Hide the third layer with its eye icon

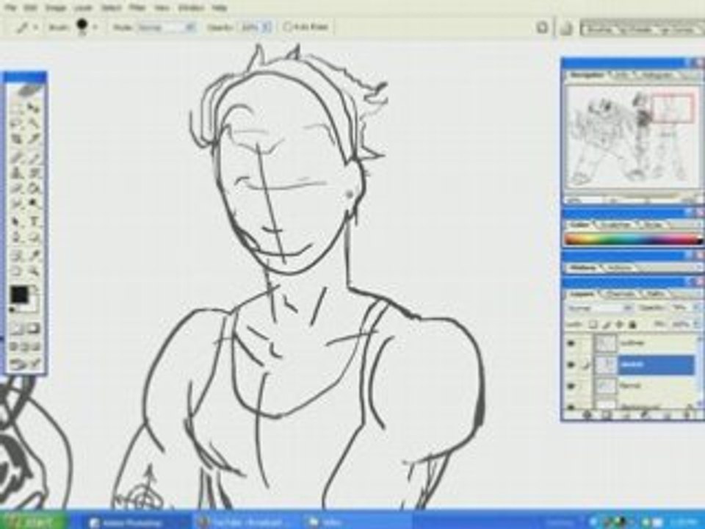[x=571, y=386]
